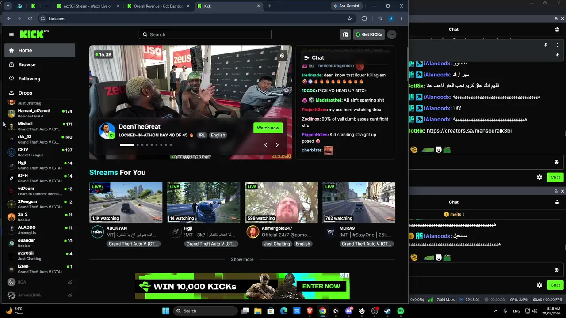Image resolution: width=566 pixels, height=318 pixels.
Task: Open Steam from the taskbar
Action: click(387, 311)
